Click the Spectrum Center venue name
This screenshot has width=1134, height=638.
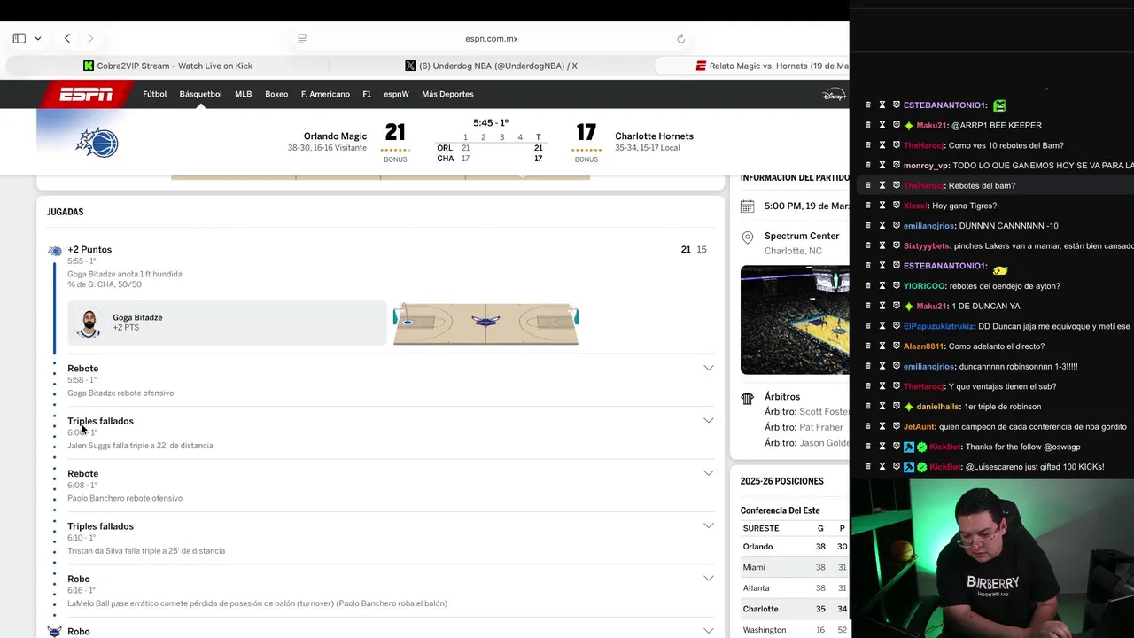pyautogui.click(x=802, y=237)
